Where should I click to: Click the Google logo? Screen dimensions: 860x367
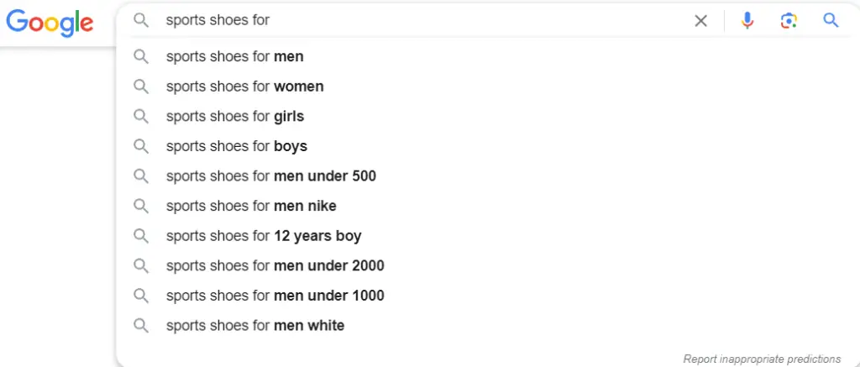(50, 23)
